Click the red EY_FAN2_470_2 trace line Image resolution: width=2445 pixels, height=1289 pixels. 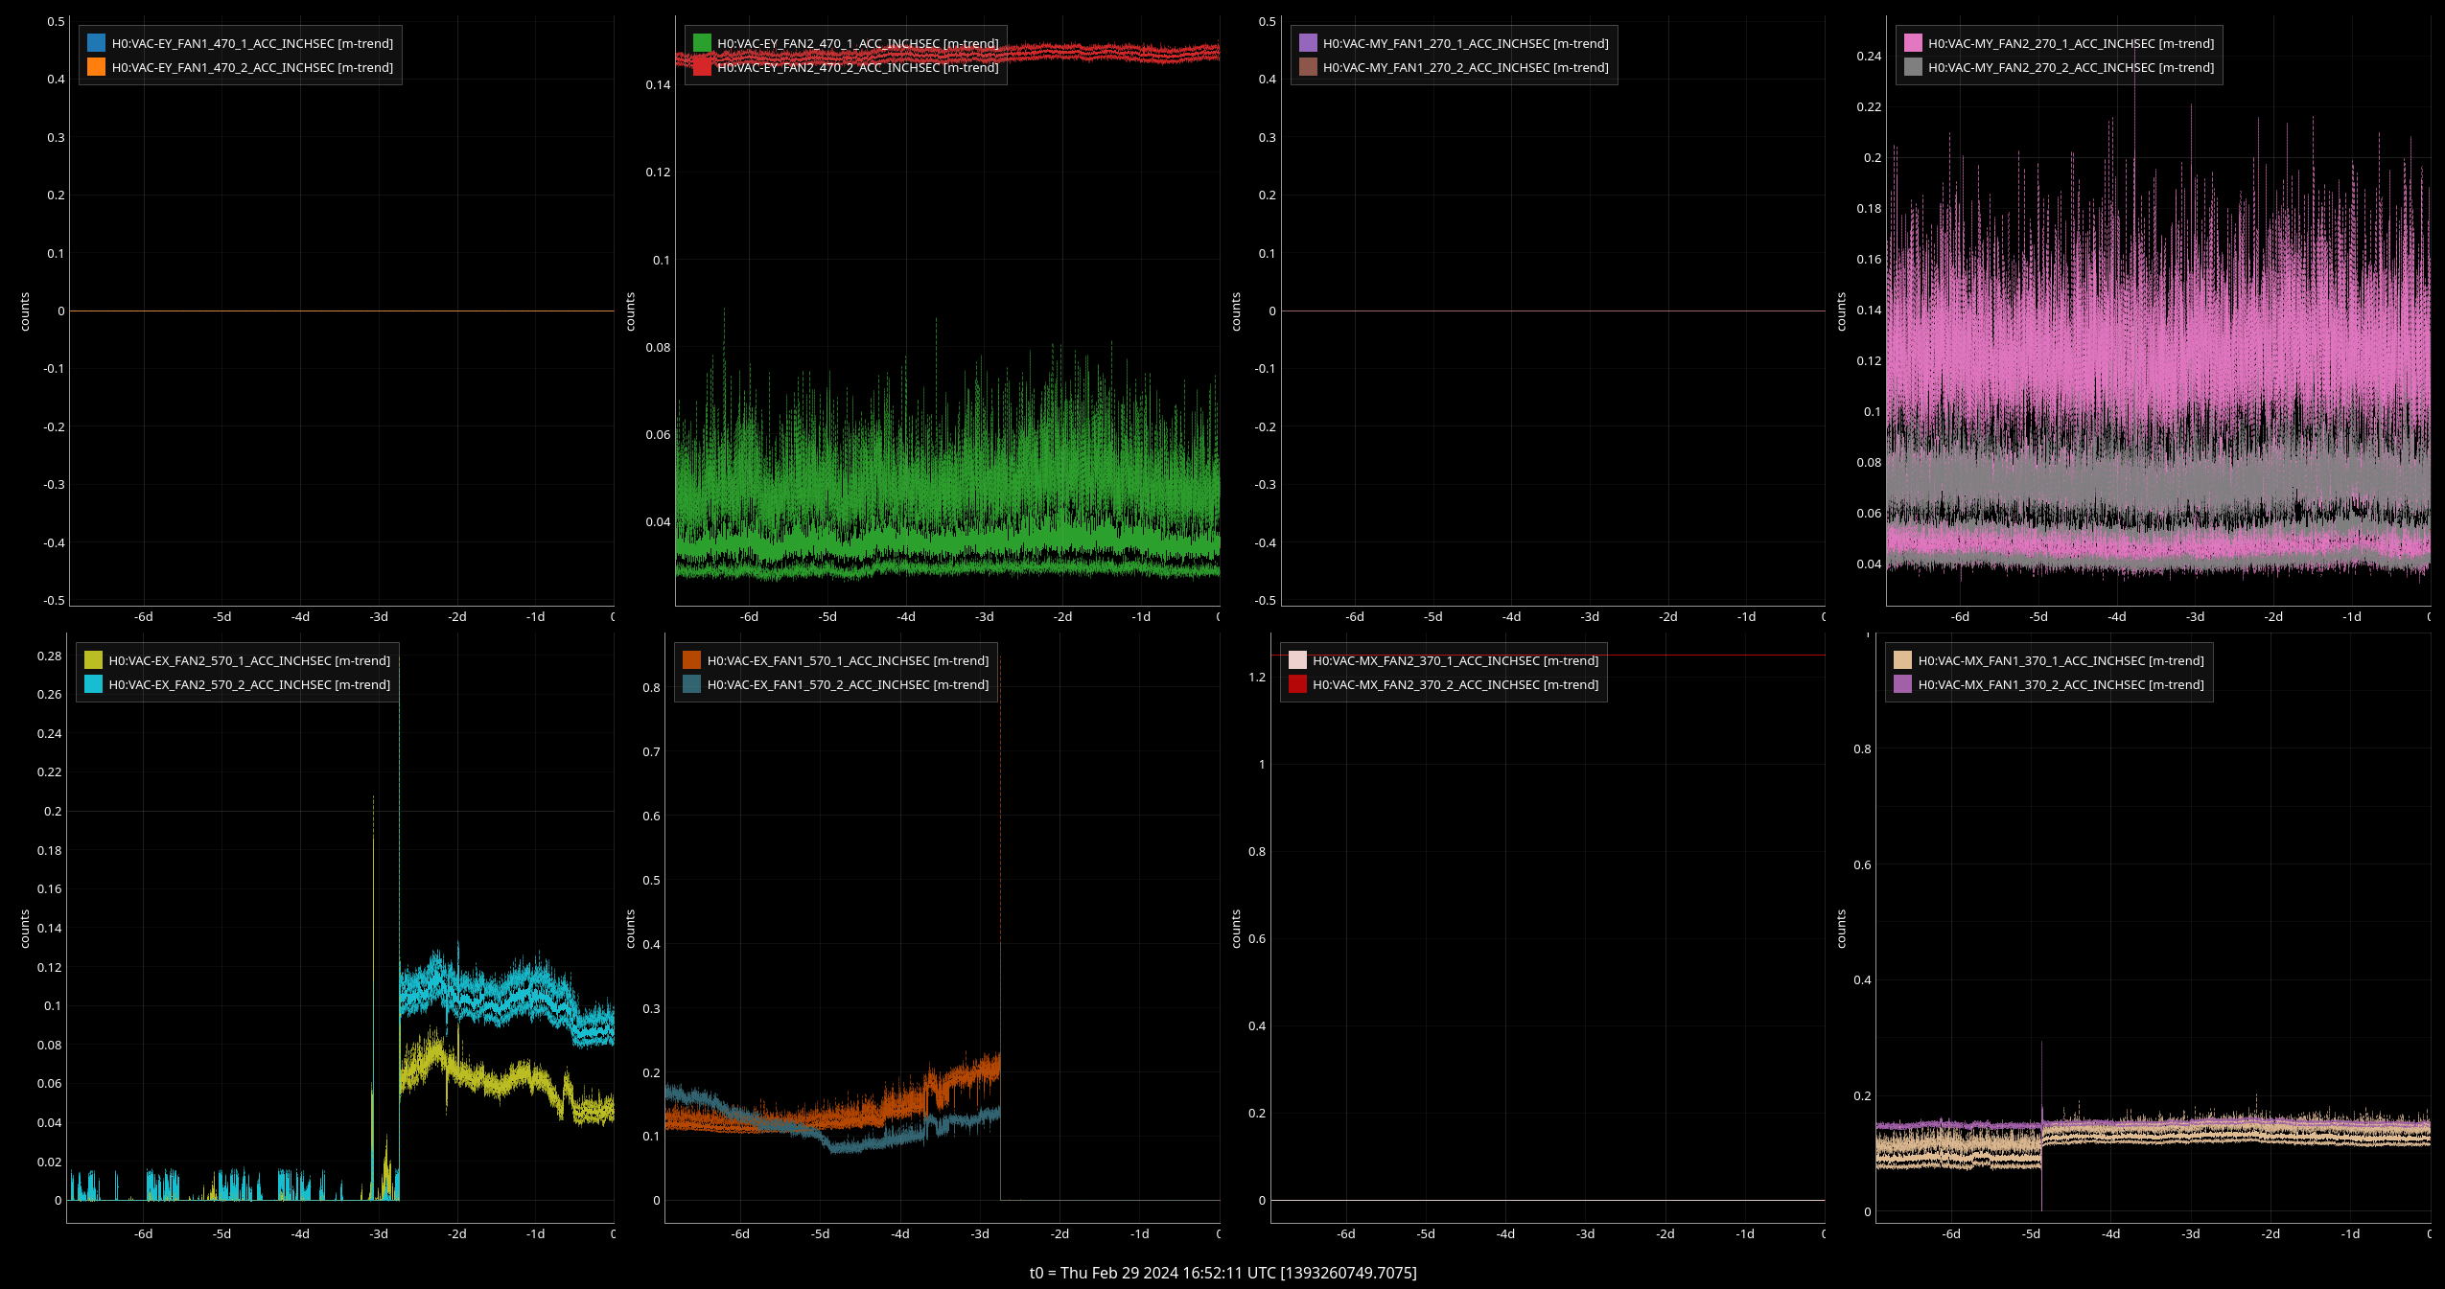coord(1103,52)
